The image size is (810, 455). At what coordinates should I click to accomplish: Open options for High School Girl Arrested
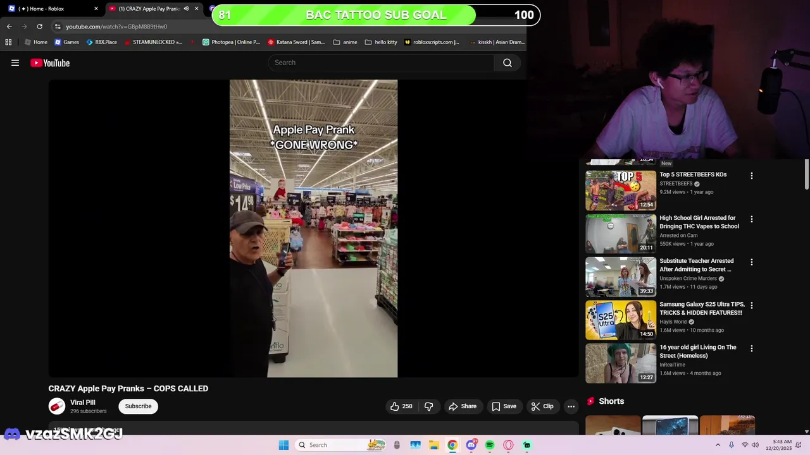pyautogui.click(x=752, y=219)
